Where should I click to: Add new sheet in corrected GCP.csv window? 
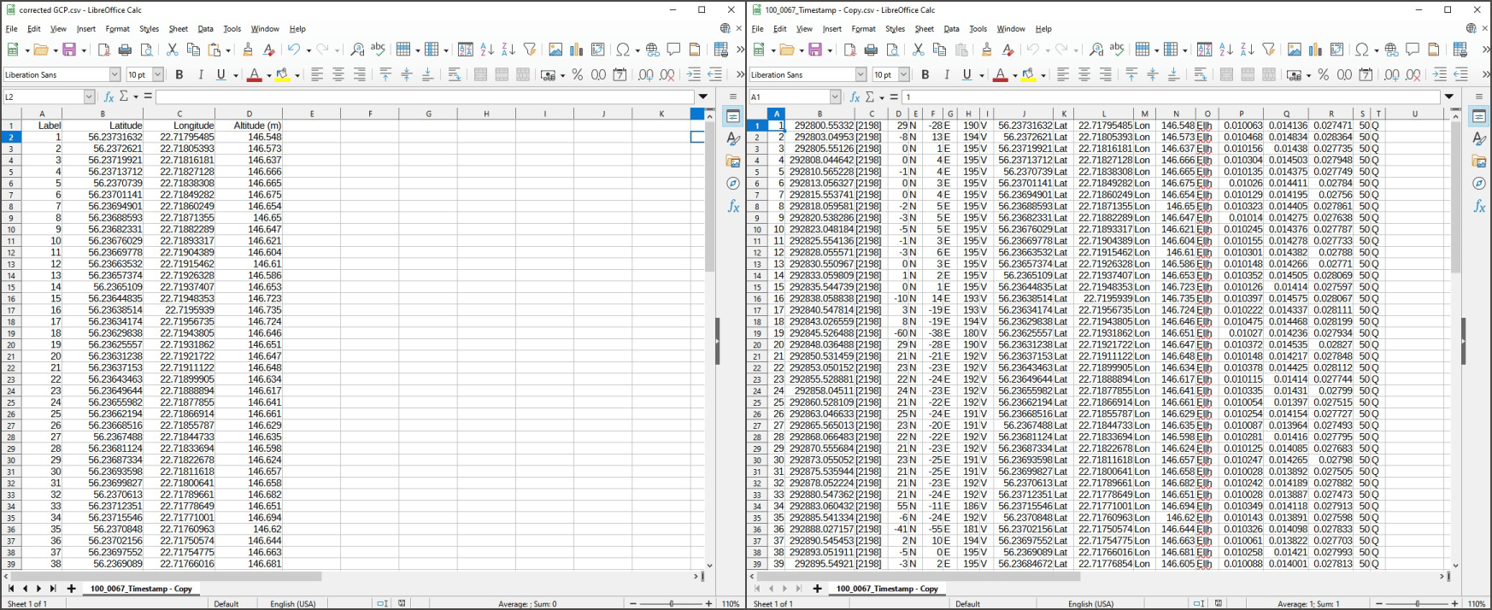coord(71,589)
